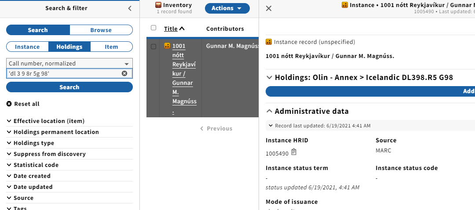Screen dimensions: 475x210
Task: Click the Previous pagination button
Action: 216,128
